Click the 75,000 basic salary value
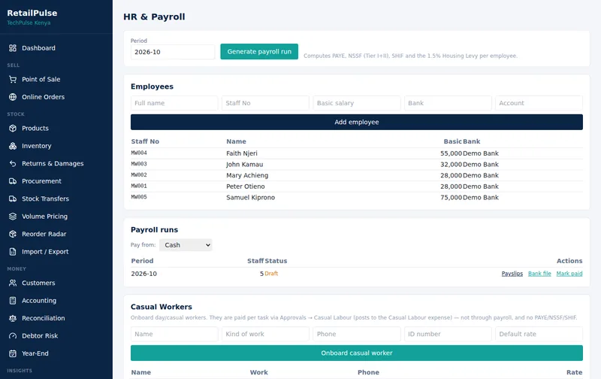The width and height of the screenshot is (601, 379). (x=452, y=198)
